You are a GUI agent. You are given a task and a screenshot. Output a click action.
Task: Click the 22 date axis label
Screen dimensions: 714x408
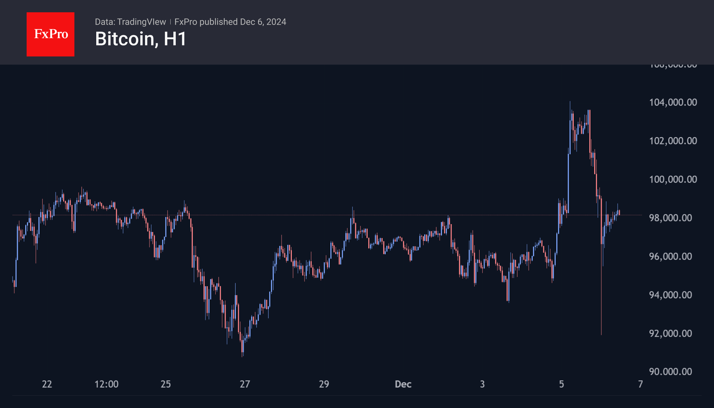click(47, 384)
